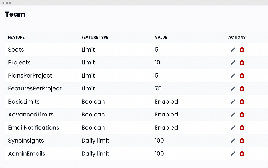Edit the BasicLimits boolean feature

(x=233, y=102)
